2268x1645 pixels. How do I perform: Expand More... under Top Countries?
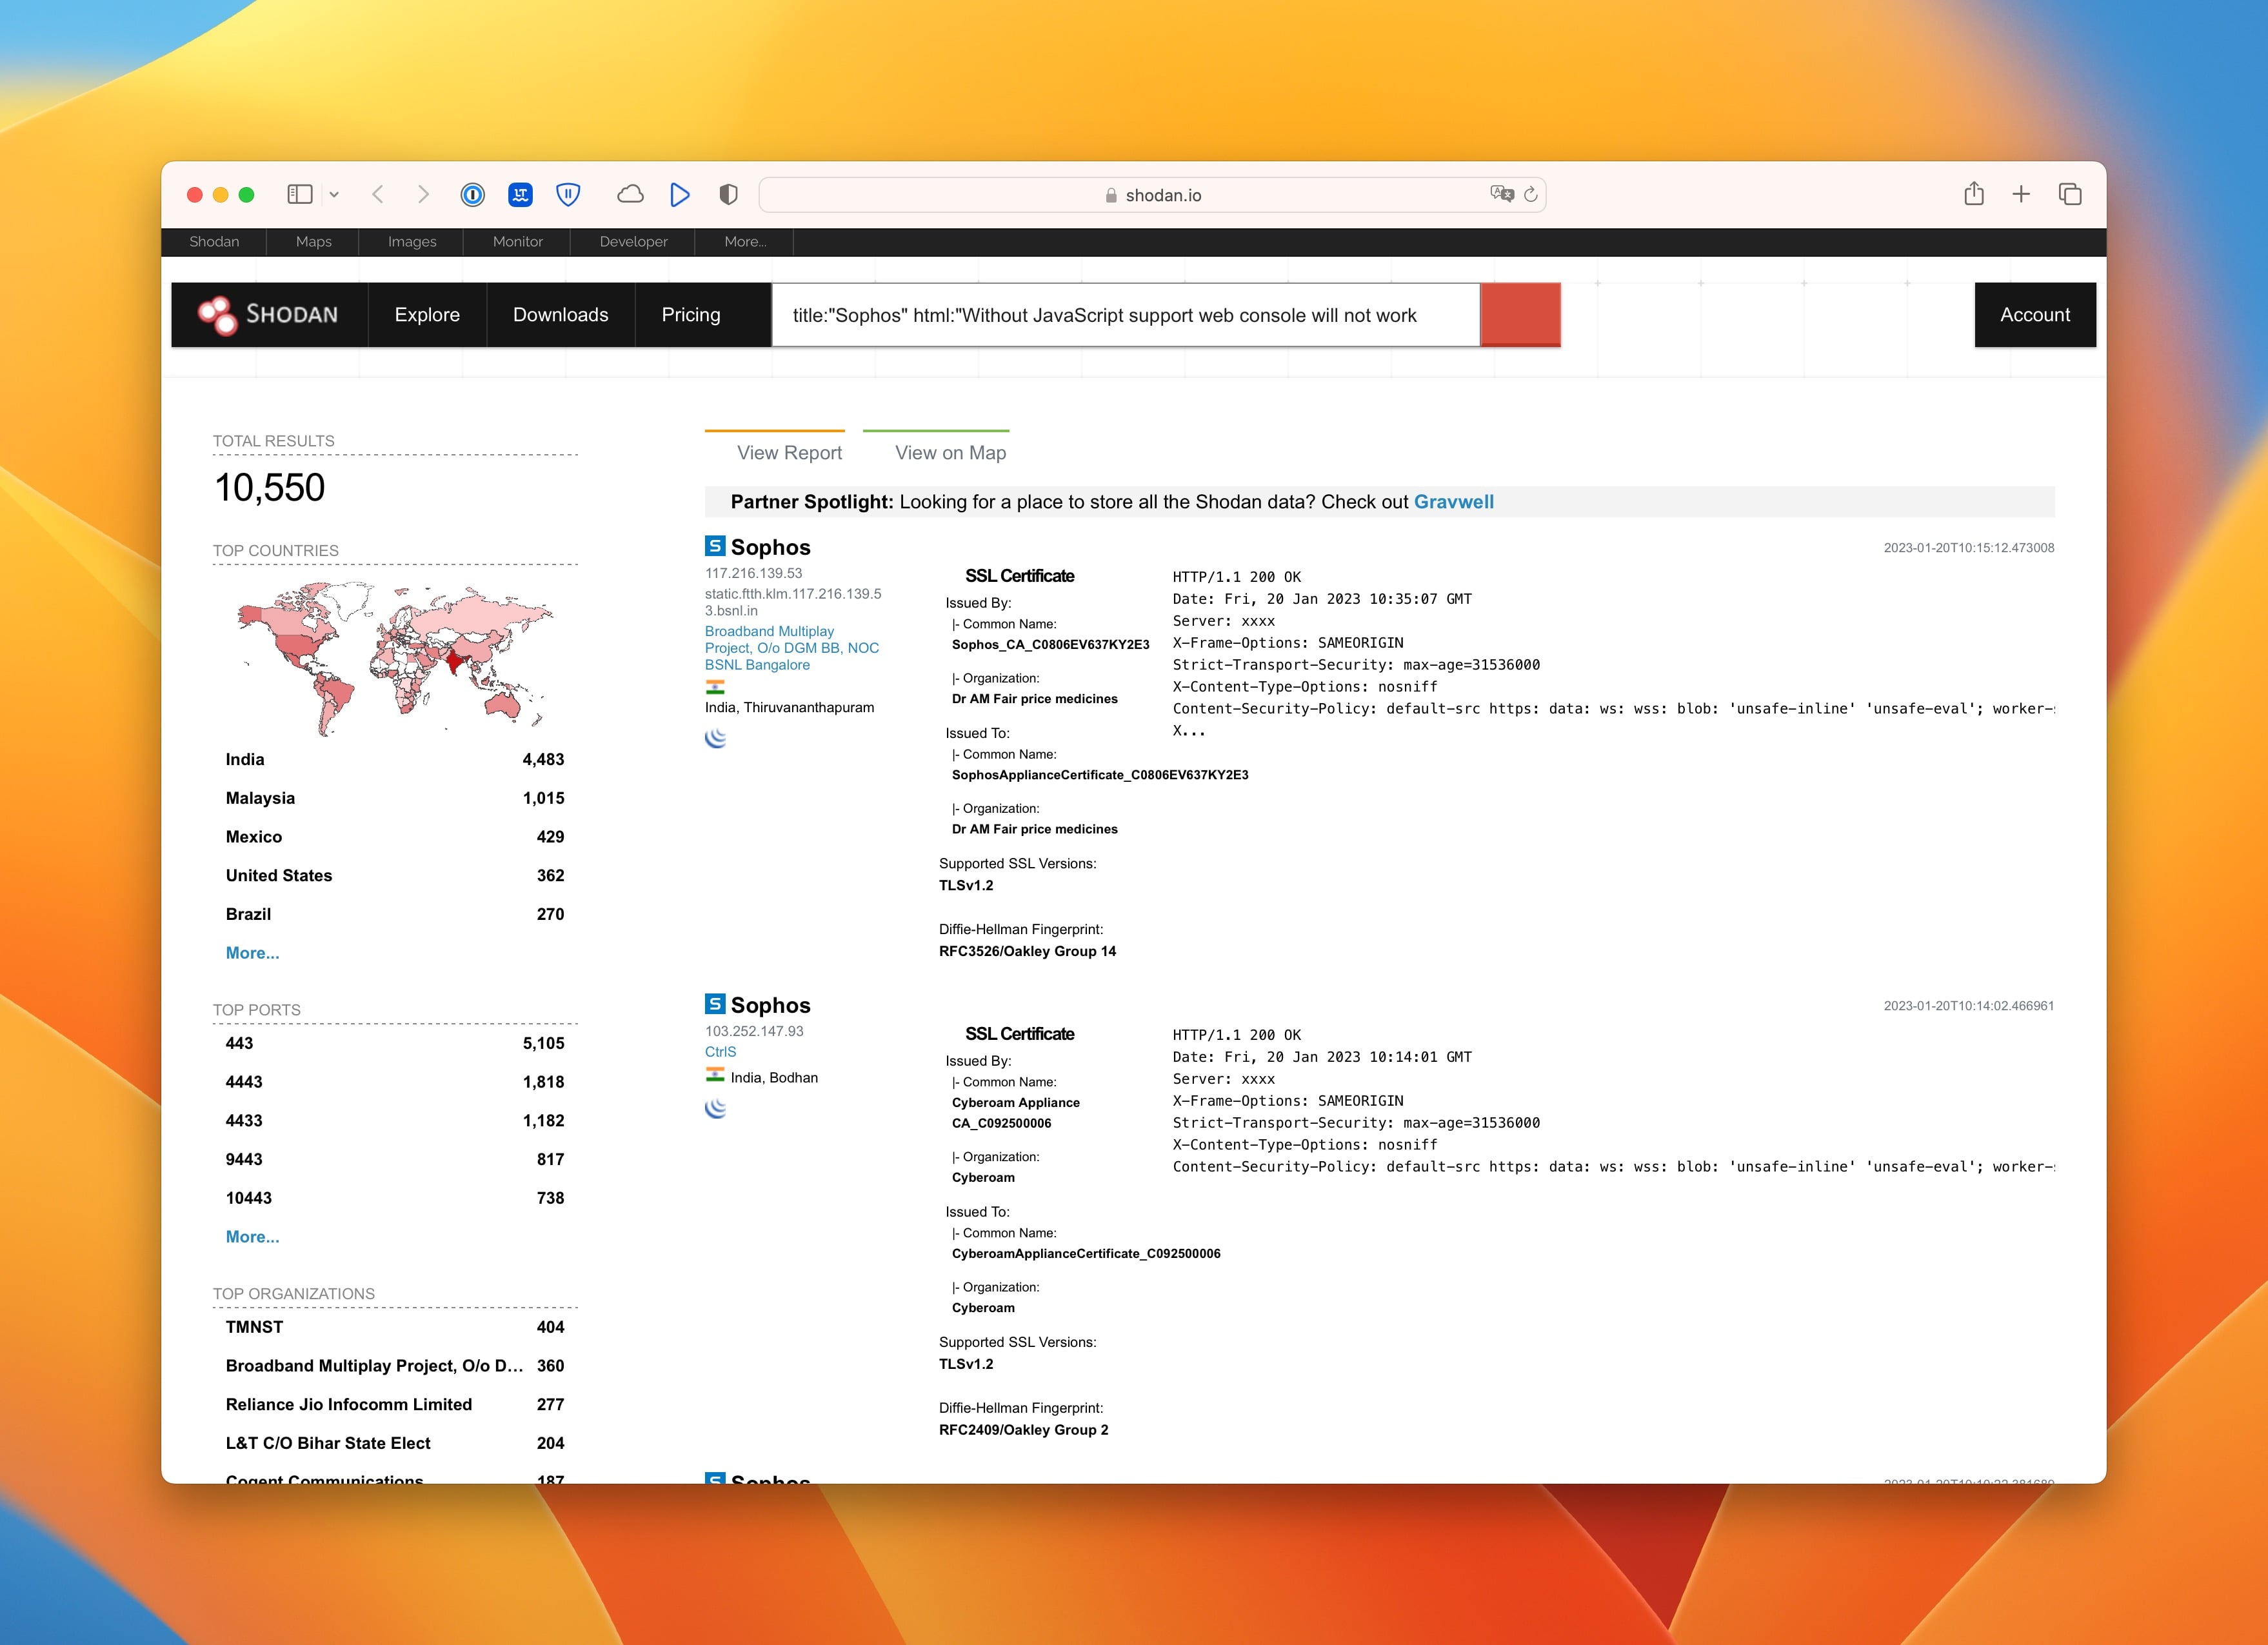pos(252,953)
